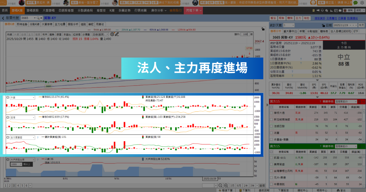
Task: Check the 摩根大通 broker checkbox
Action: coord(271,113)
